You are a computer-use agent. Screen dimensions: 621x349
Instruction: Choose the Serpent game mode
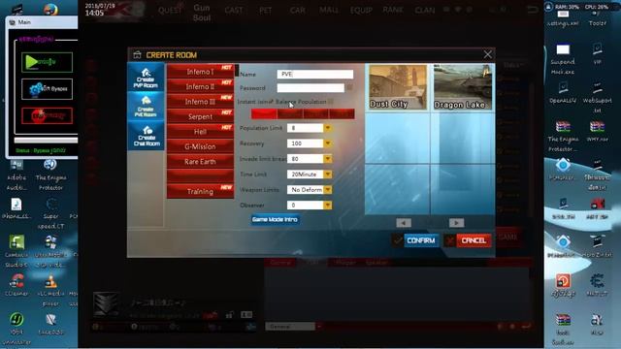pos(200,116)
